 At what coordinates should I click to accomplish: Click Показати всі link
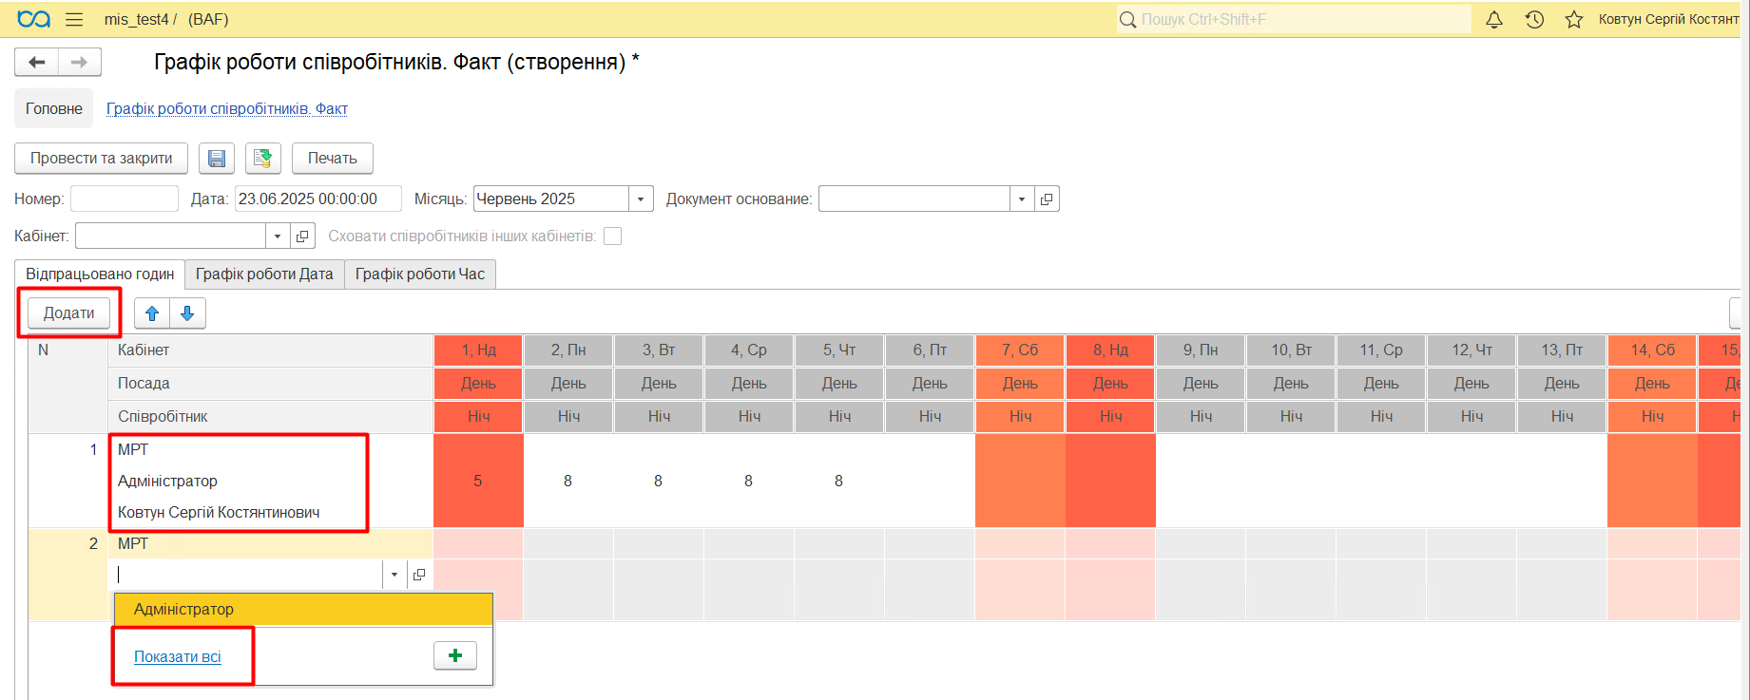click(178, 657)
